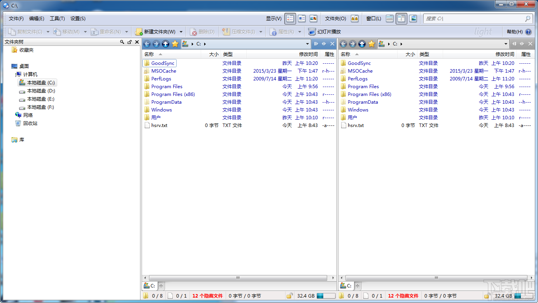Go forward in the left pane
The width and height of the screenshot is (538, 303).
click(156, 44)
